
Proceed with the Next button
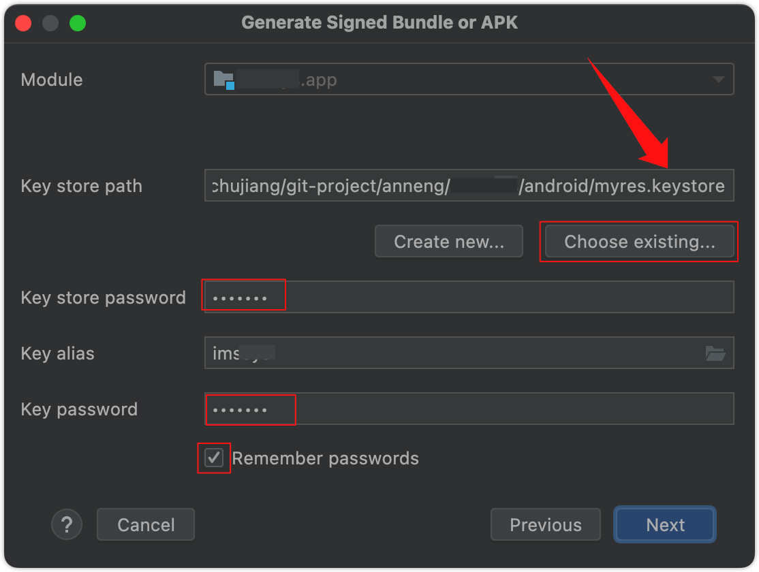pos(664,524)
